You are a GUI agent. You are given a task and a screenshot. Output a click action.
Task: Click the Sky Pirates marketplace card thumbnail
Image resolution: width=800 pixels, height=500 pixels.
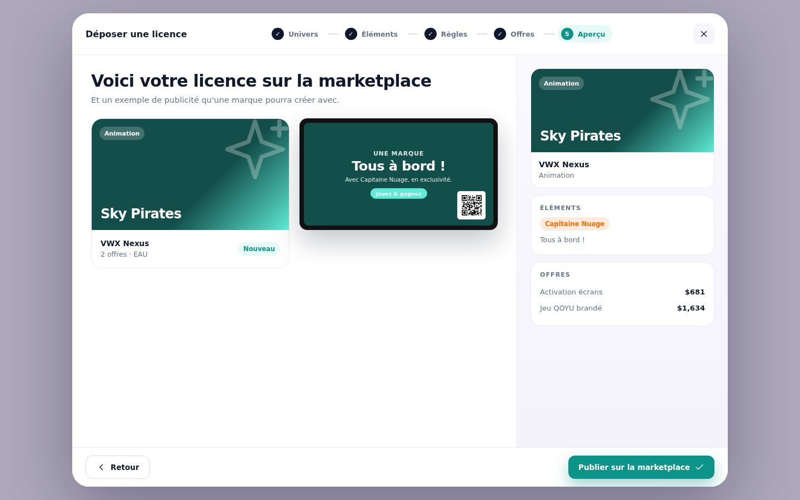tap(190, 174)
